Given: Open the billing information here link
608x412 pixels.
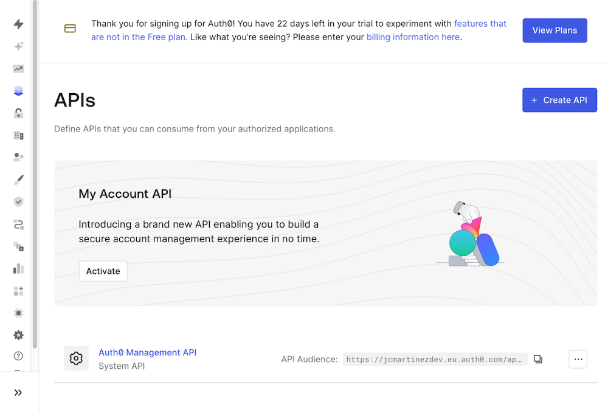Looking at the screenshot, I should point(413,37).
